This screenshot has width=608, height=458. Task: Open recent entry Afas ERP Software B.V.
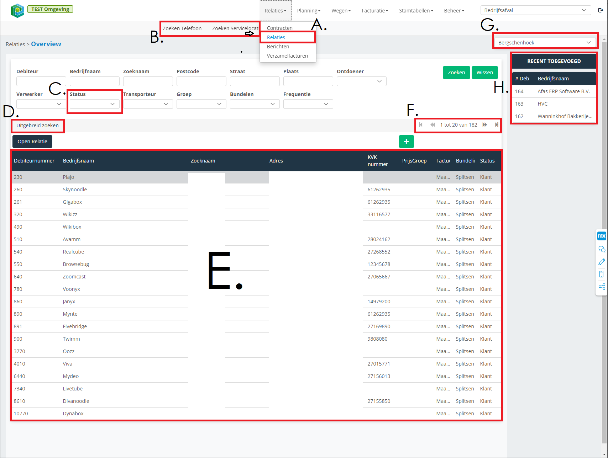(554, 91)
